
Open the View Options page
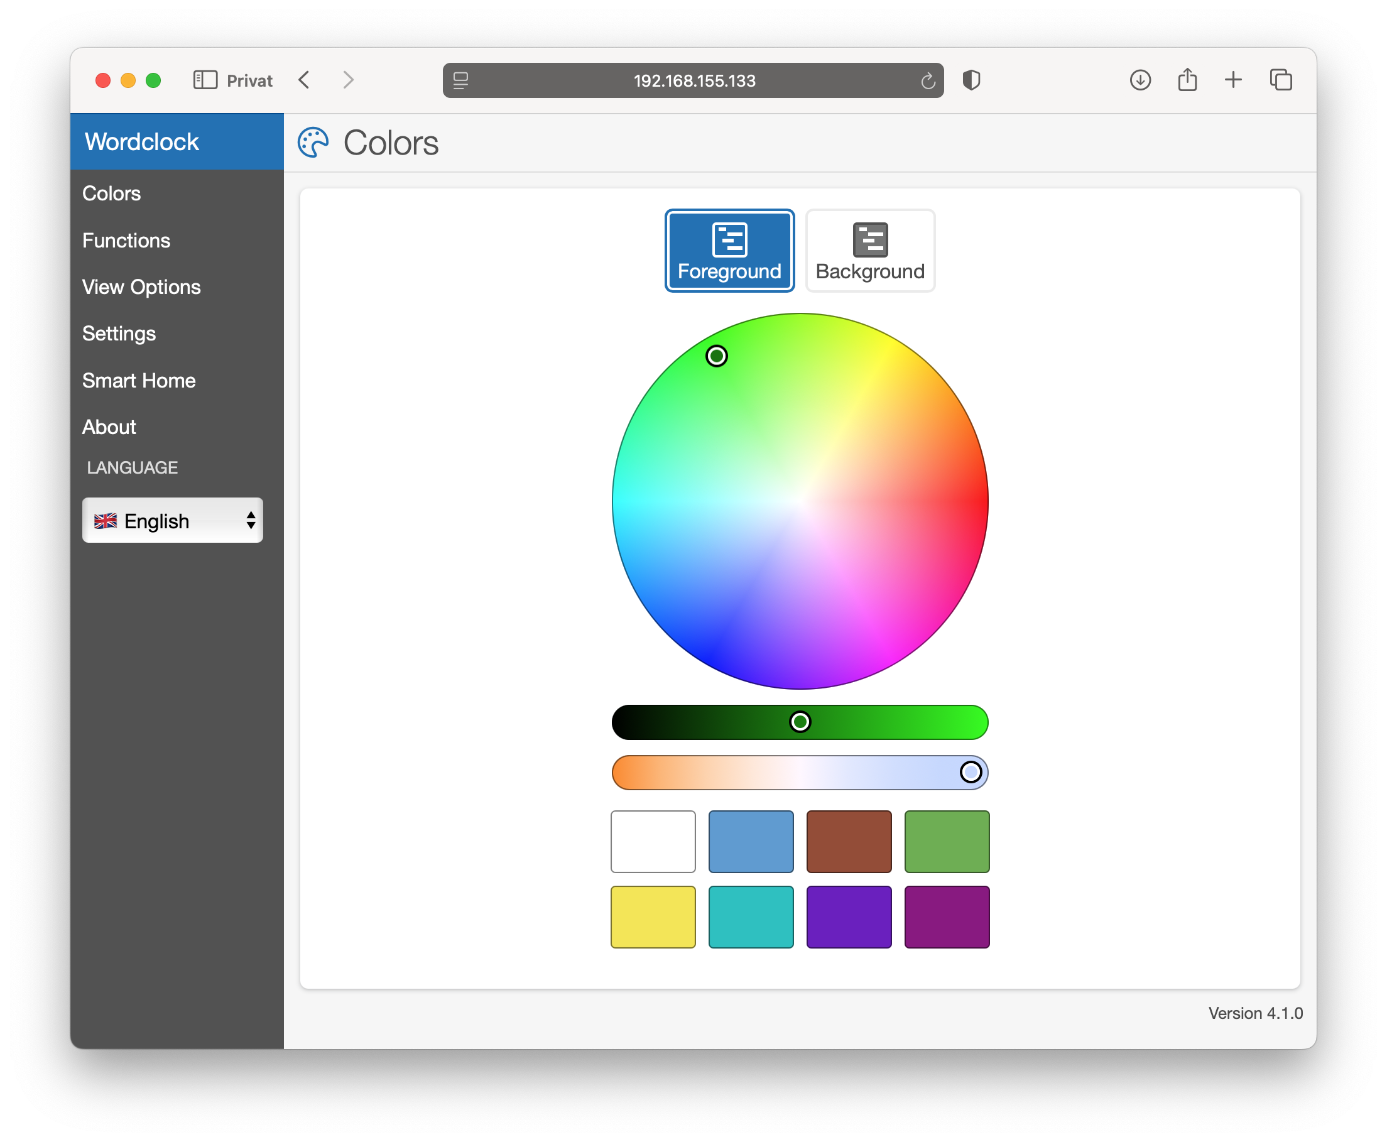coord(141,288)
